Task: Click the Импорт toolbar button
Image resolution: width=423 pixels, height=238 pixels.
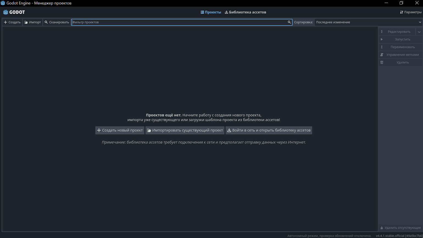Action: point(32,22)
